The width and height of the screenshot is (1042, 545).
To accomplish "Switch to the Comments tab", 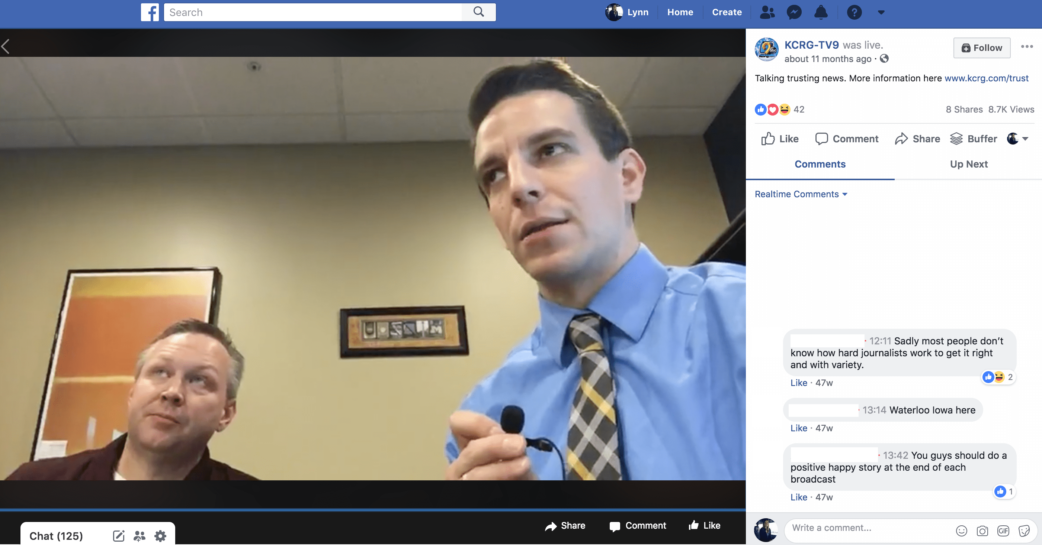I will click(x=820, y=164).
